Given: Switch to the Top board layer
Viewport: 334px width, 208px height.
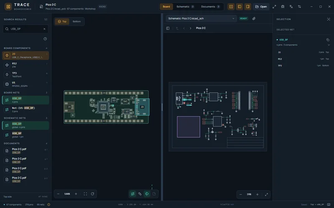Looking at the screenshot, I should tap(62, 22).
